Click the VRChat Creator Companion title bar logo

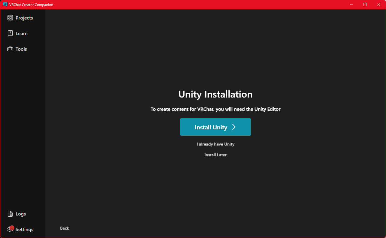(x=5, y=5)
